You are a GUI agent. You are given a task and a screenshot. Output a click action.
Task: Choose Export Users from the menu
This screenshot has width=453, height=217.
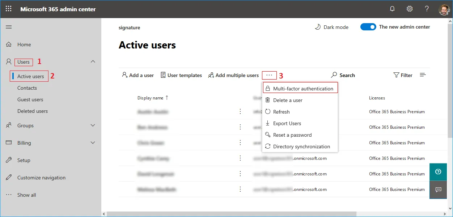point(300,123)
